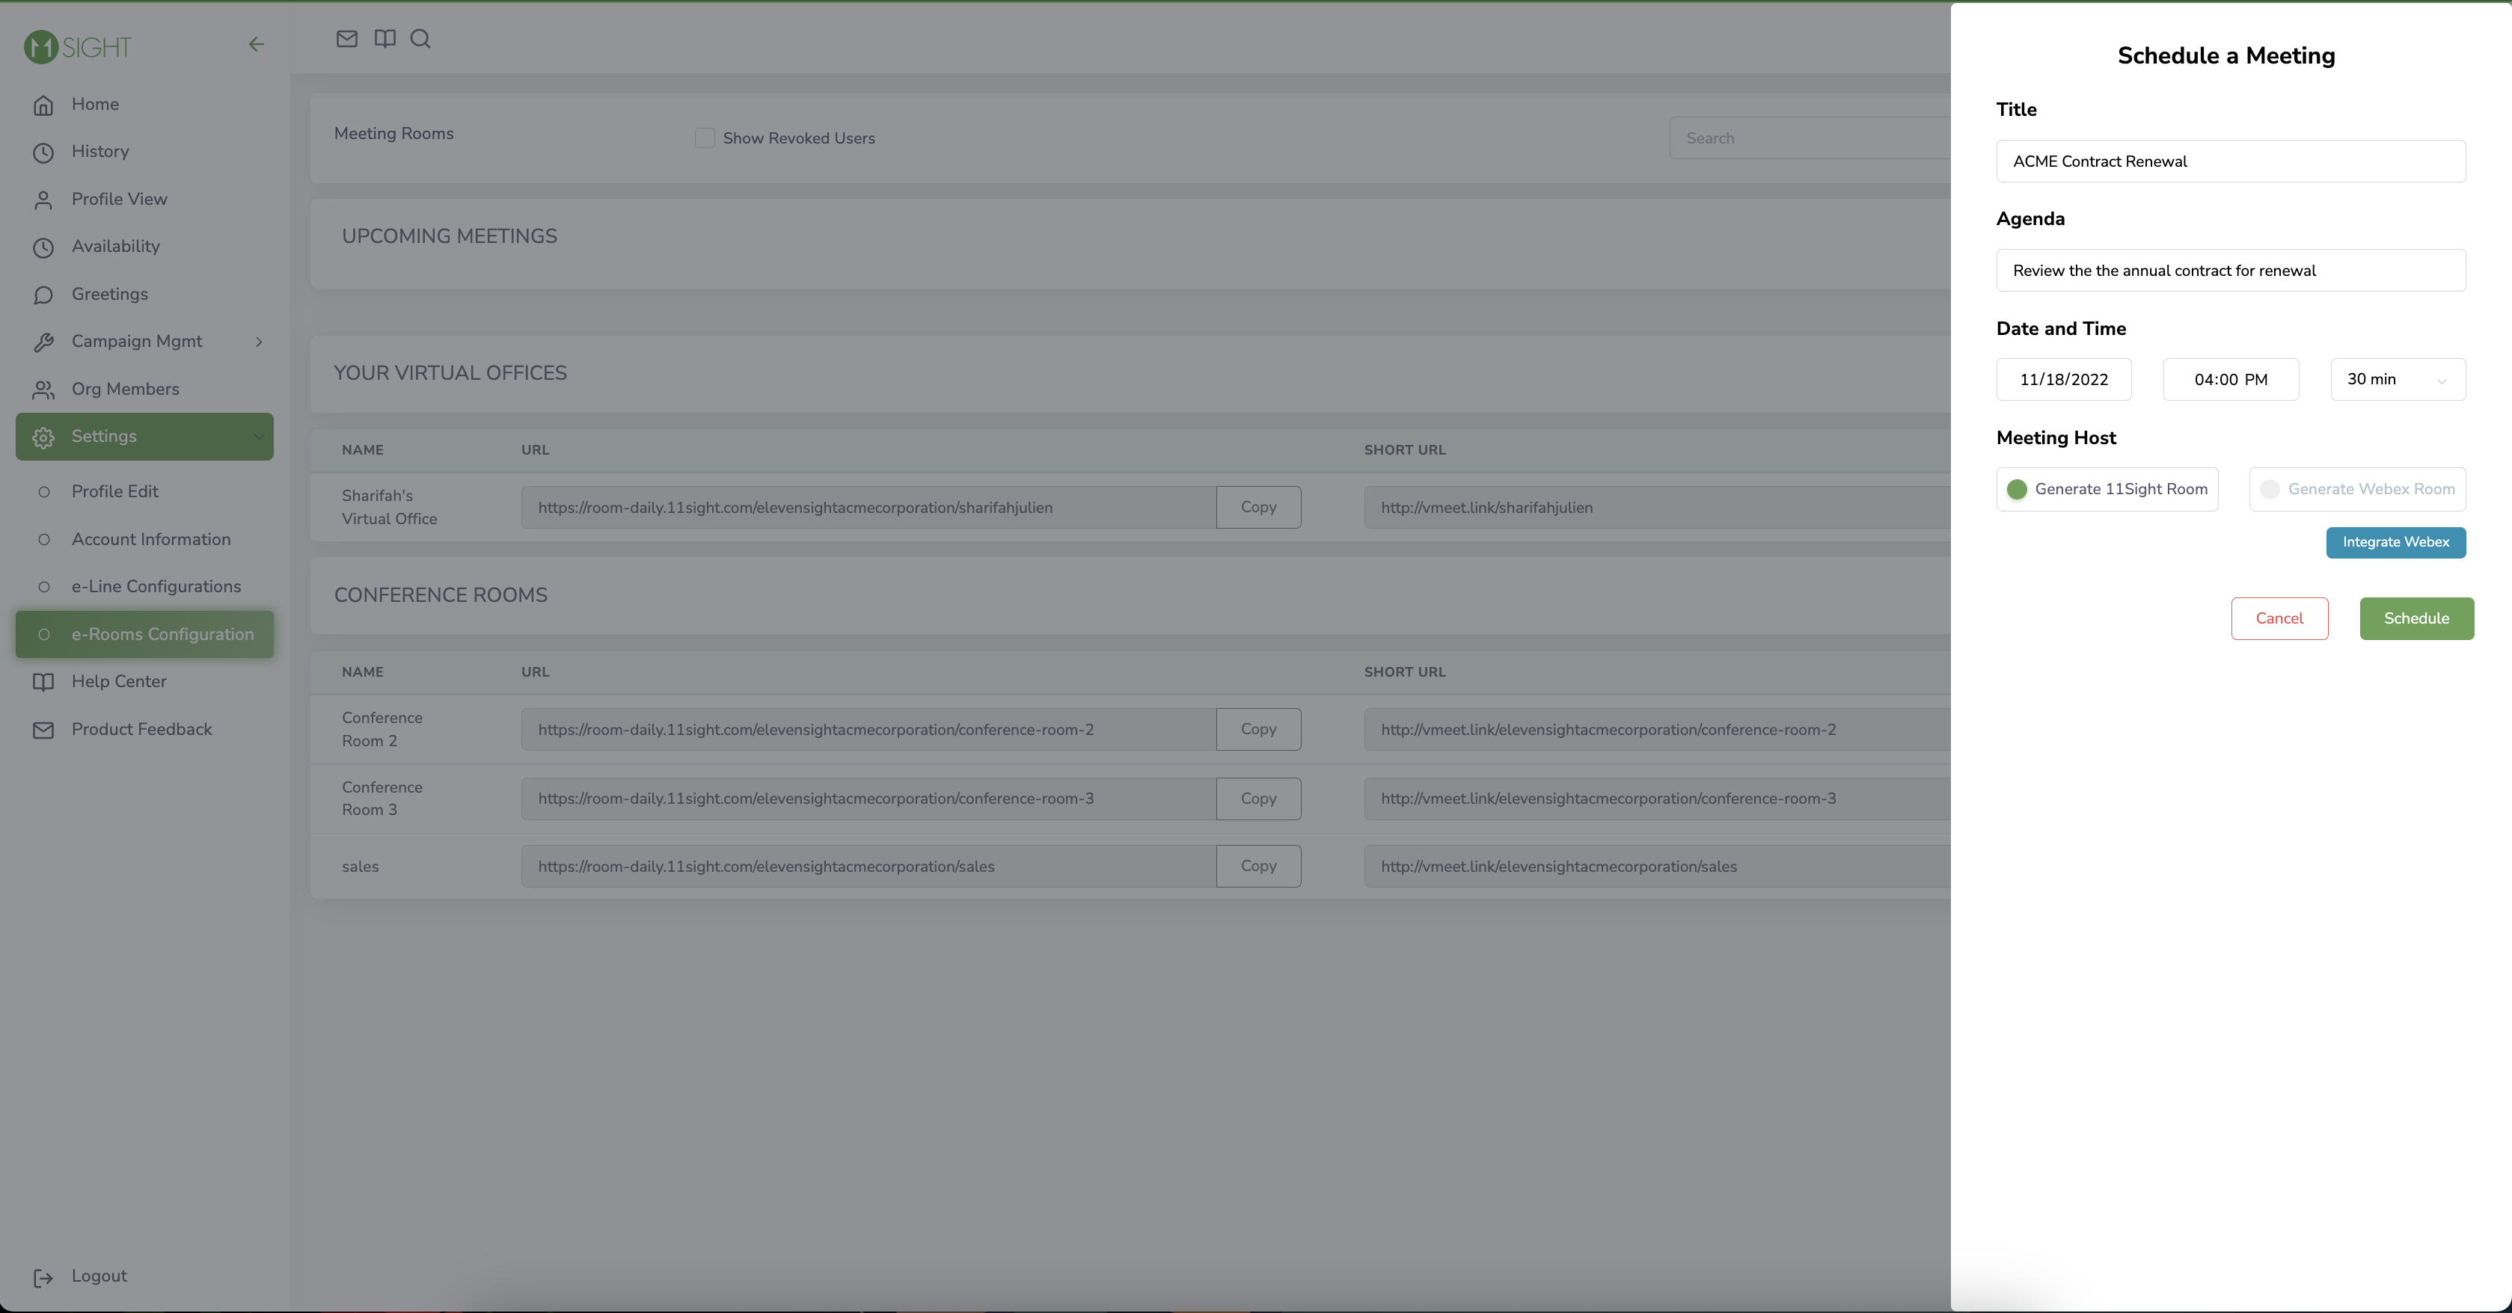
Task: Click the search magnifier icon in top bar
Action: (x=420, y=39)
